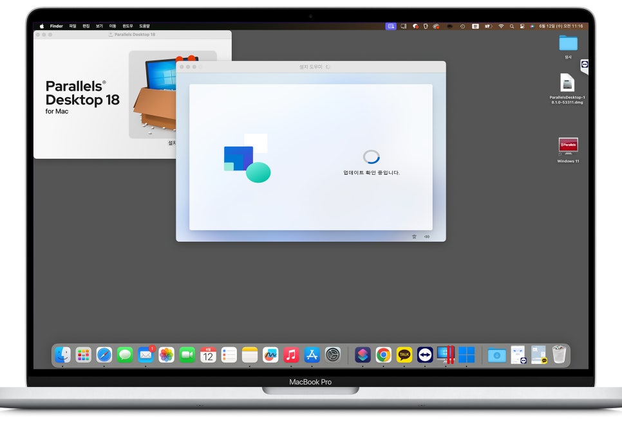The image size is (622, 423).
Task: Open Downloads folder in the Dock
Action: pyautogui.click(x=496, y=355)
